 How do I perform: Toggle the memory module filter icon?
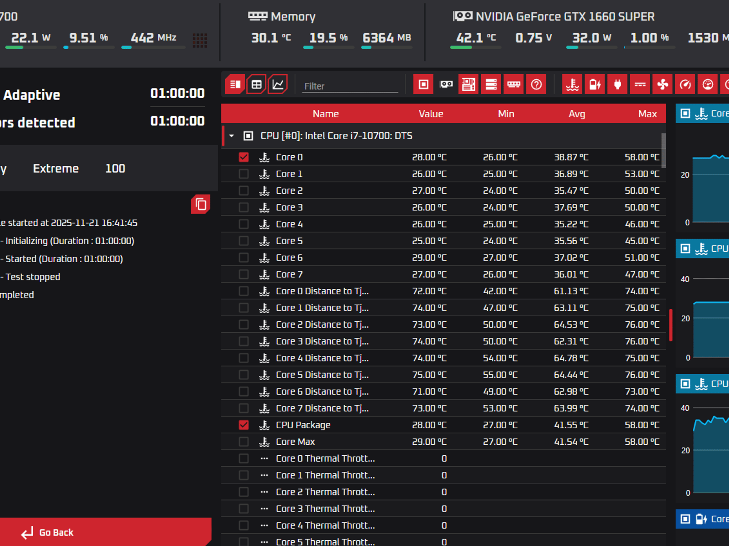[x=513, y=84]
